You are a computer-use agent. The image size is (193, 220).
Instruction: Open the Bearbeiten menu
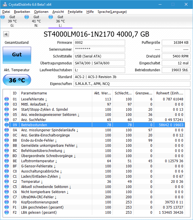(22, 12)
